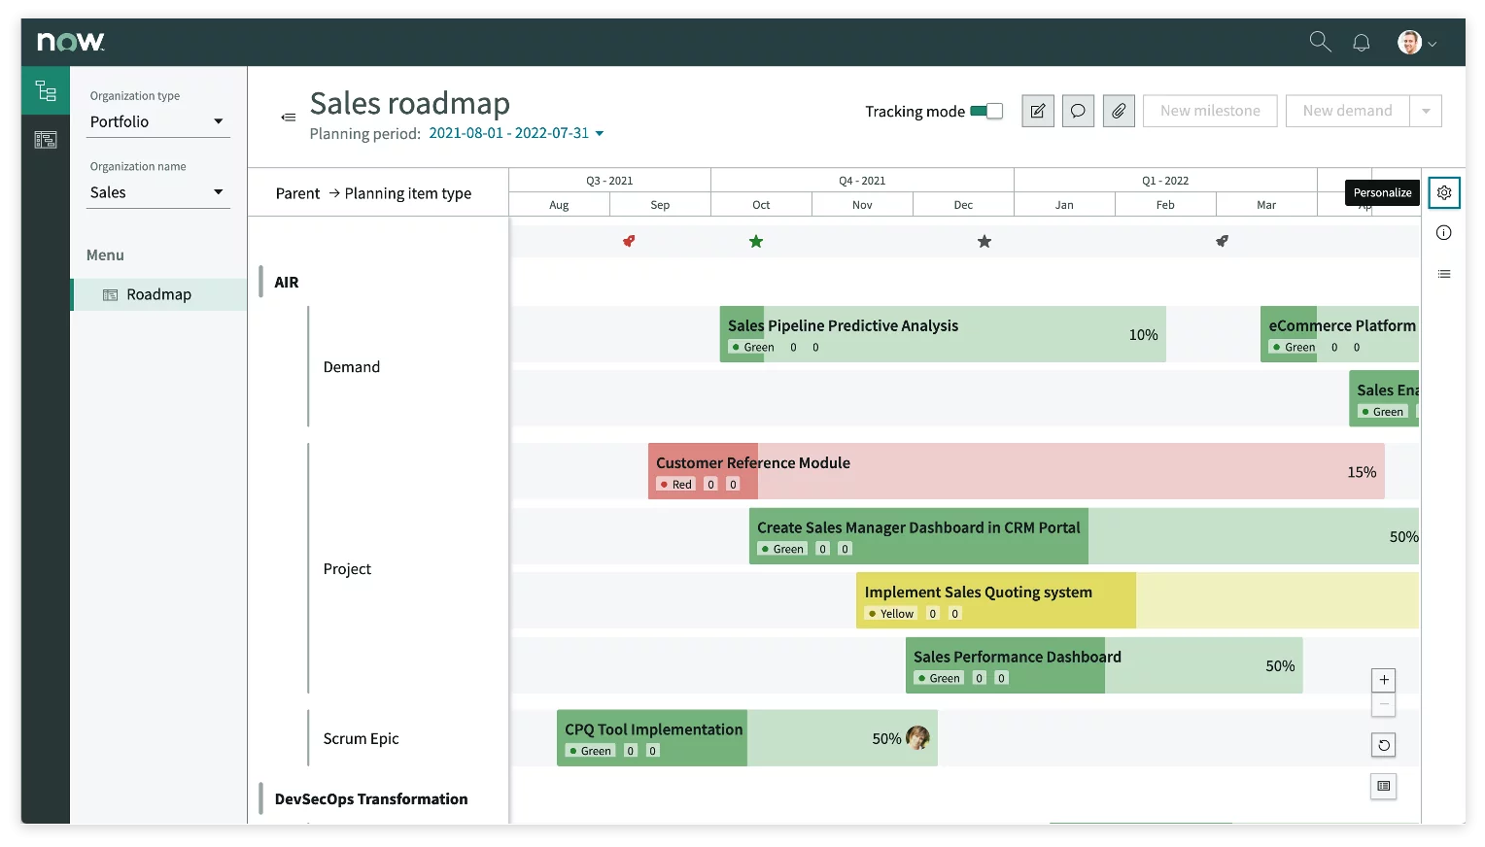
Task: Open the Organization name Sales dropdown
Action: (158, 191)
